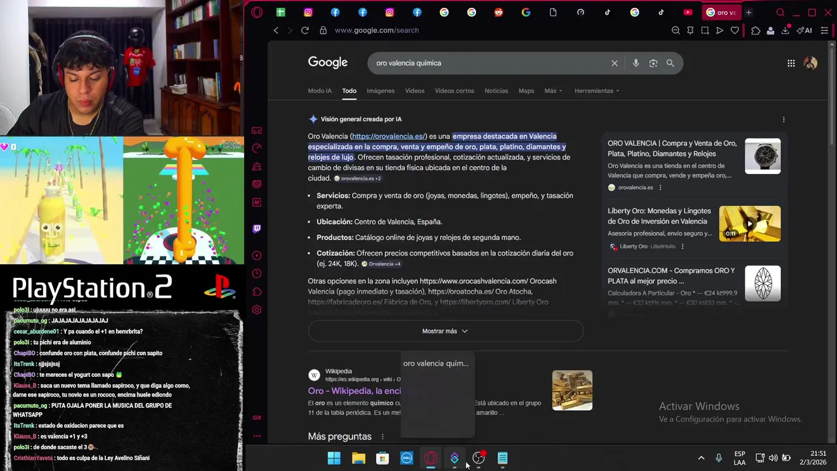Open the player icon in Opera sidebar

257,256
